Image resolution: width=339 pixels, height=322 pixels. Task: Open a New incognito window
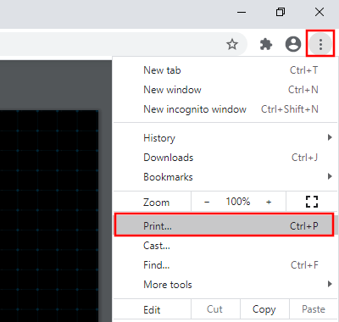click(225, 109)
